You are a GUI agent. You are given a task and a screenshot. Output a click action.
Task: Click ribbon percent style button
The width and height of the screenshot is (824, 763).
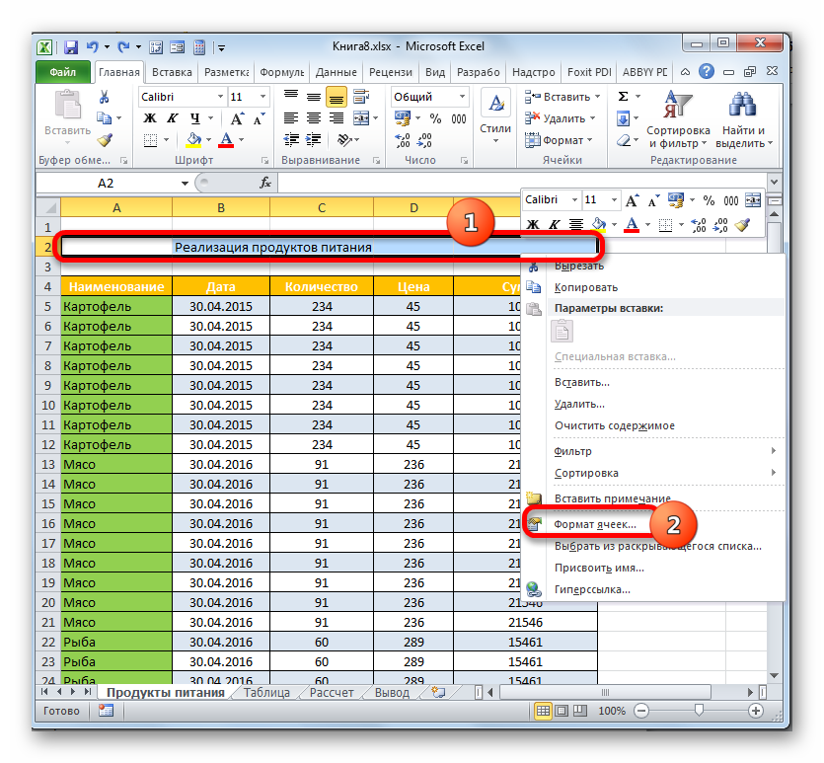pos(435,118)
